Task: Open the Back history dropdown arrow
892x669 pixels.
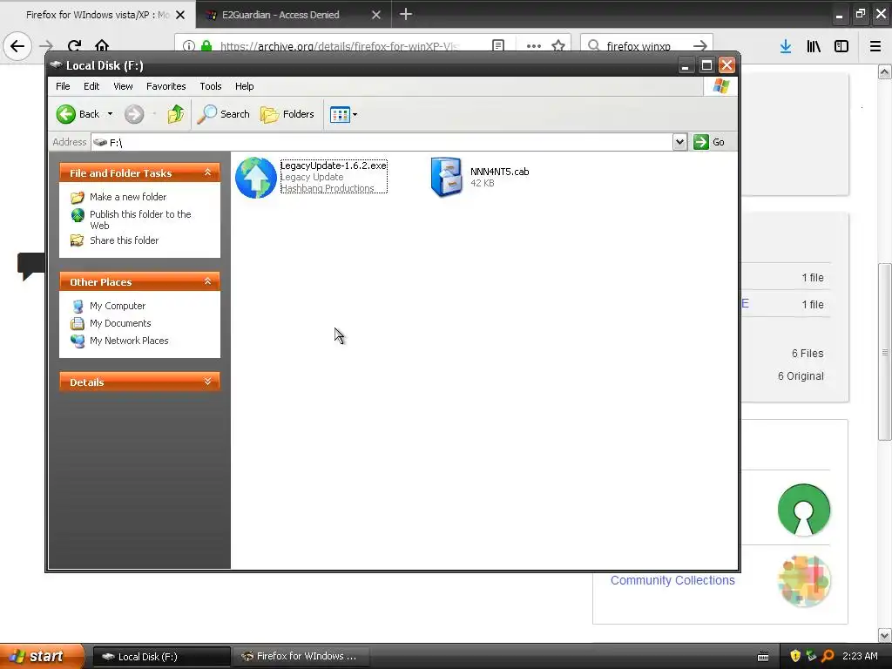Action: [111, 114]
